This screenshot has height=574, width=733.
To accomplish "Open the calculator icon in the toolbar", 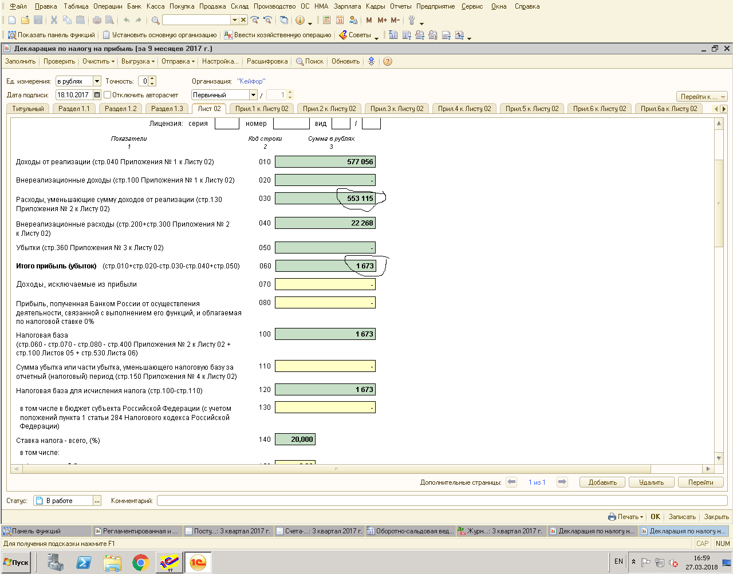I will coord(326,20).
